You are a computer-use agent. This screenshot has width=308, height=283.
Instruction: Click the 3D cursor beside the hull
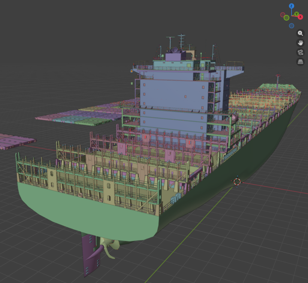pos(237,182)
